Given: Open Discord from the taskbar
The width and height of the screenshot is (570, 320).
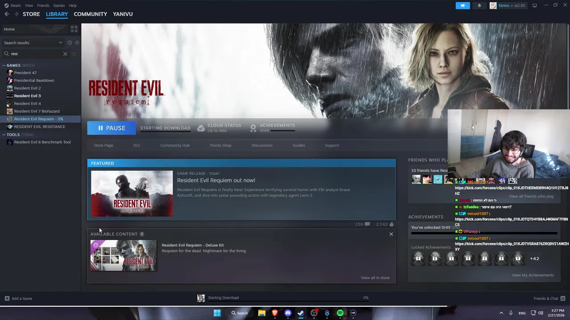Looking at the screenshot, I should 288,313.
